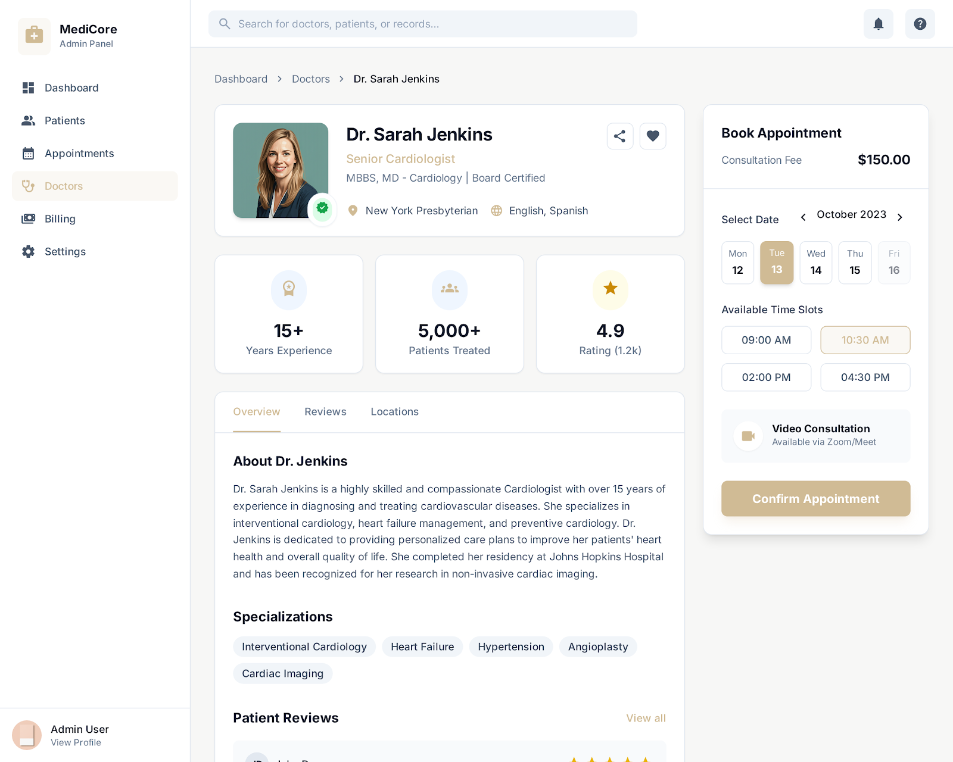Click the search field

tap(422, 24)
